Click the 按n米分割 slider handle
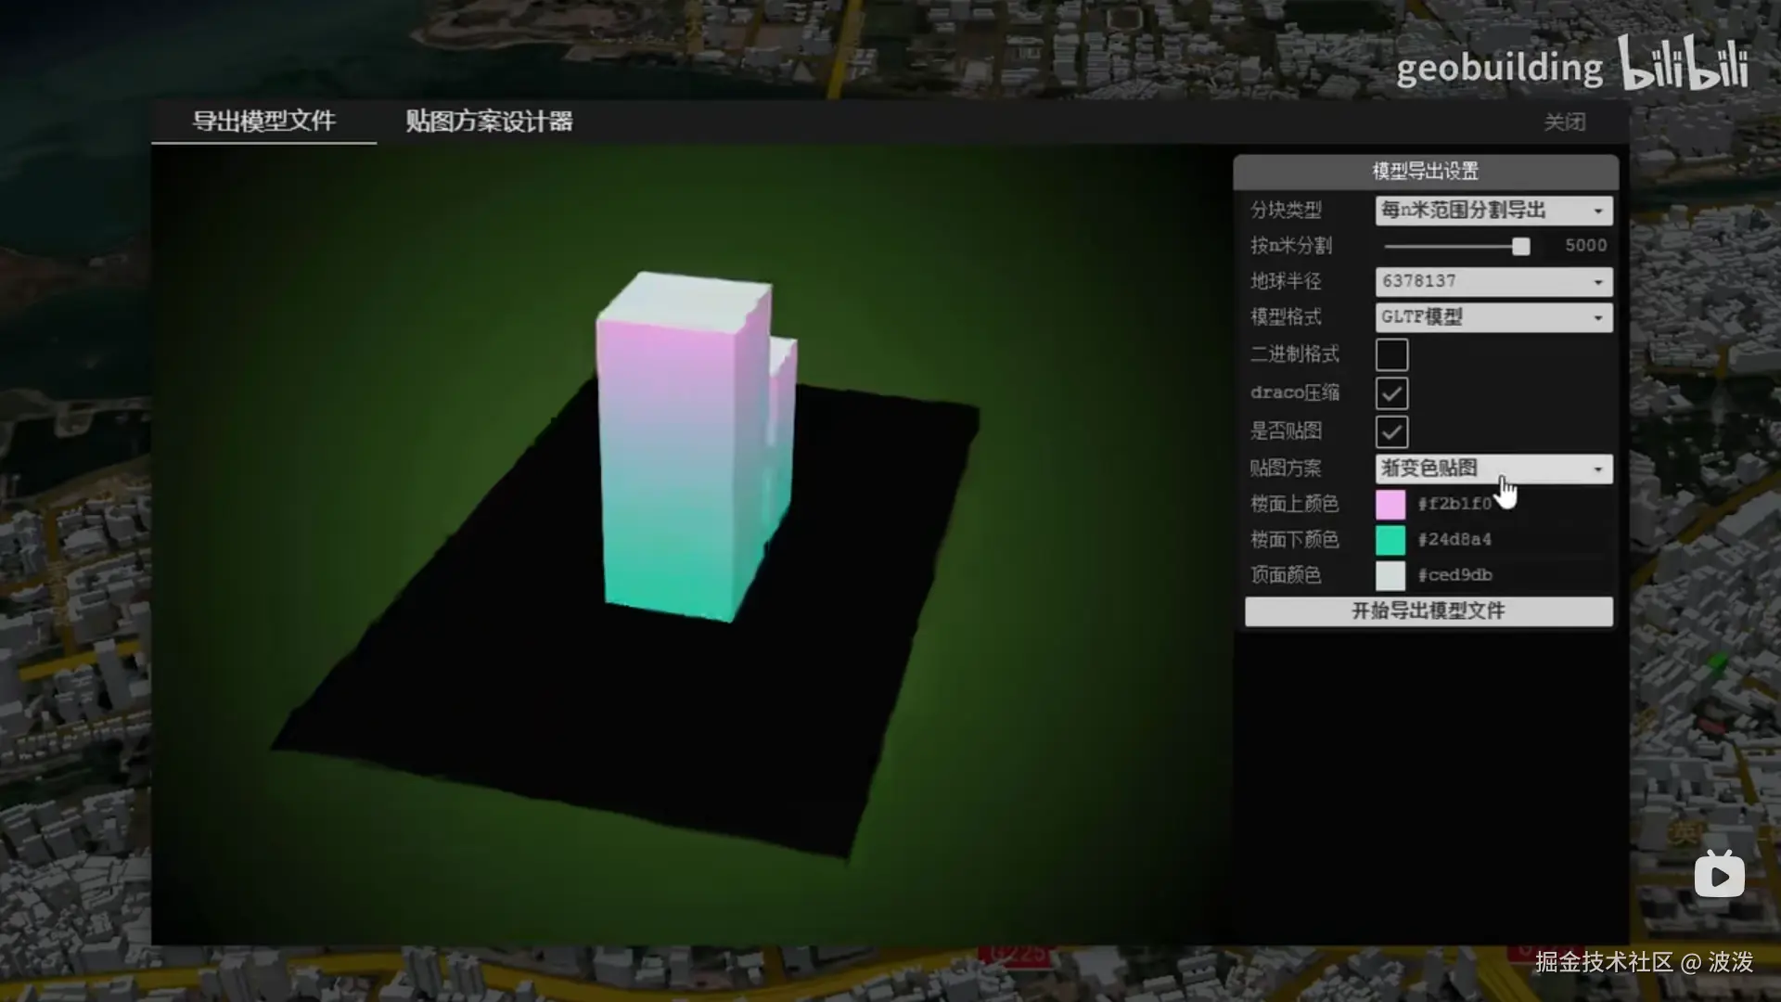This screenshot has height=1002, width=1781. (x=1520, y=246)
